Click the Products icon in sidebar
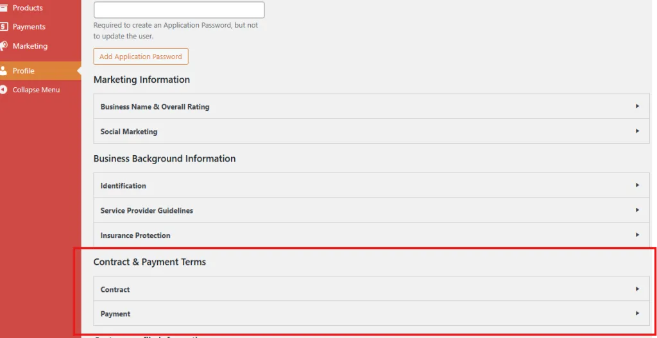Screen dimensions: 657x338 point(3,8)
